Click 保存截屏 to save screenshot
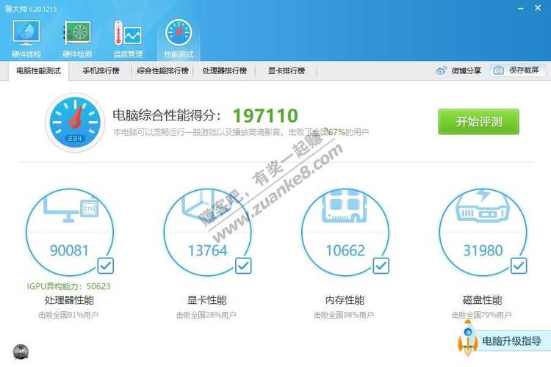551x367 pixels. (x=518, y=70)
